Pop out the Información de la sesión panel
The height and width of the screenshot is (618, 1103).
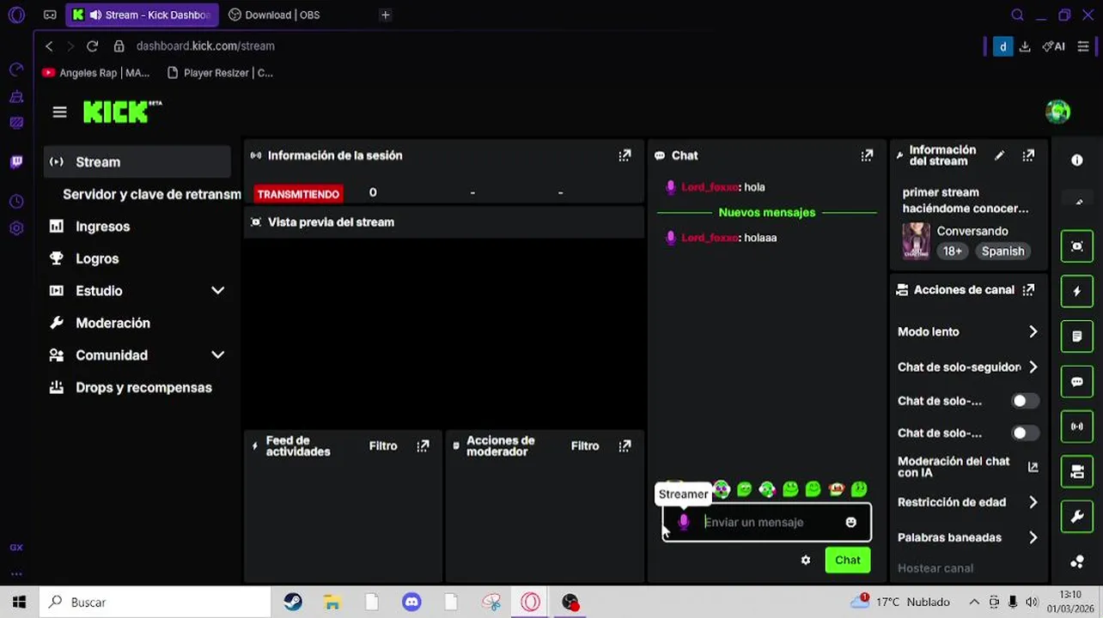625,155
